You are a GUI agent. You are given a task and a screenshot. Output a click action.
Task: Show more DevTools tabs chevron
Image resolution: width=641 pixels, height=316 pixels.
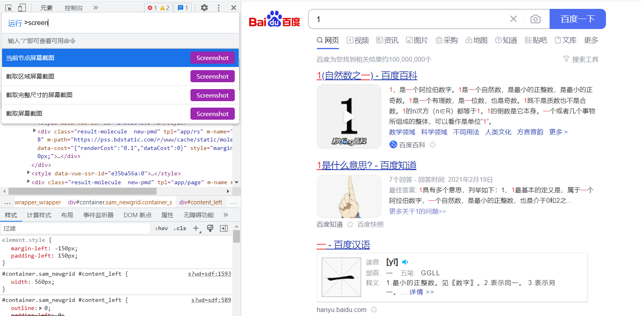pos(95,8)
